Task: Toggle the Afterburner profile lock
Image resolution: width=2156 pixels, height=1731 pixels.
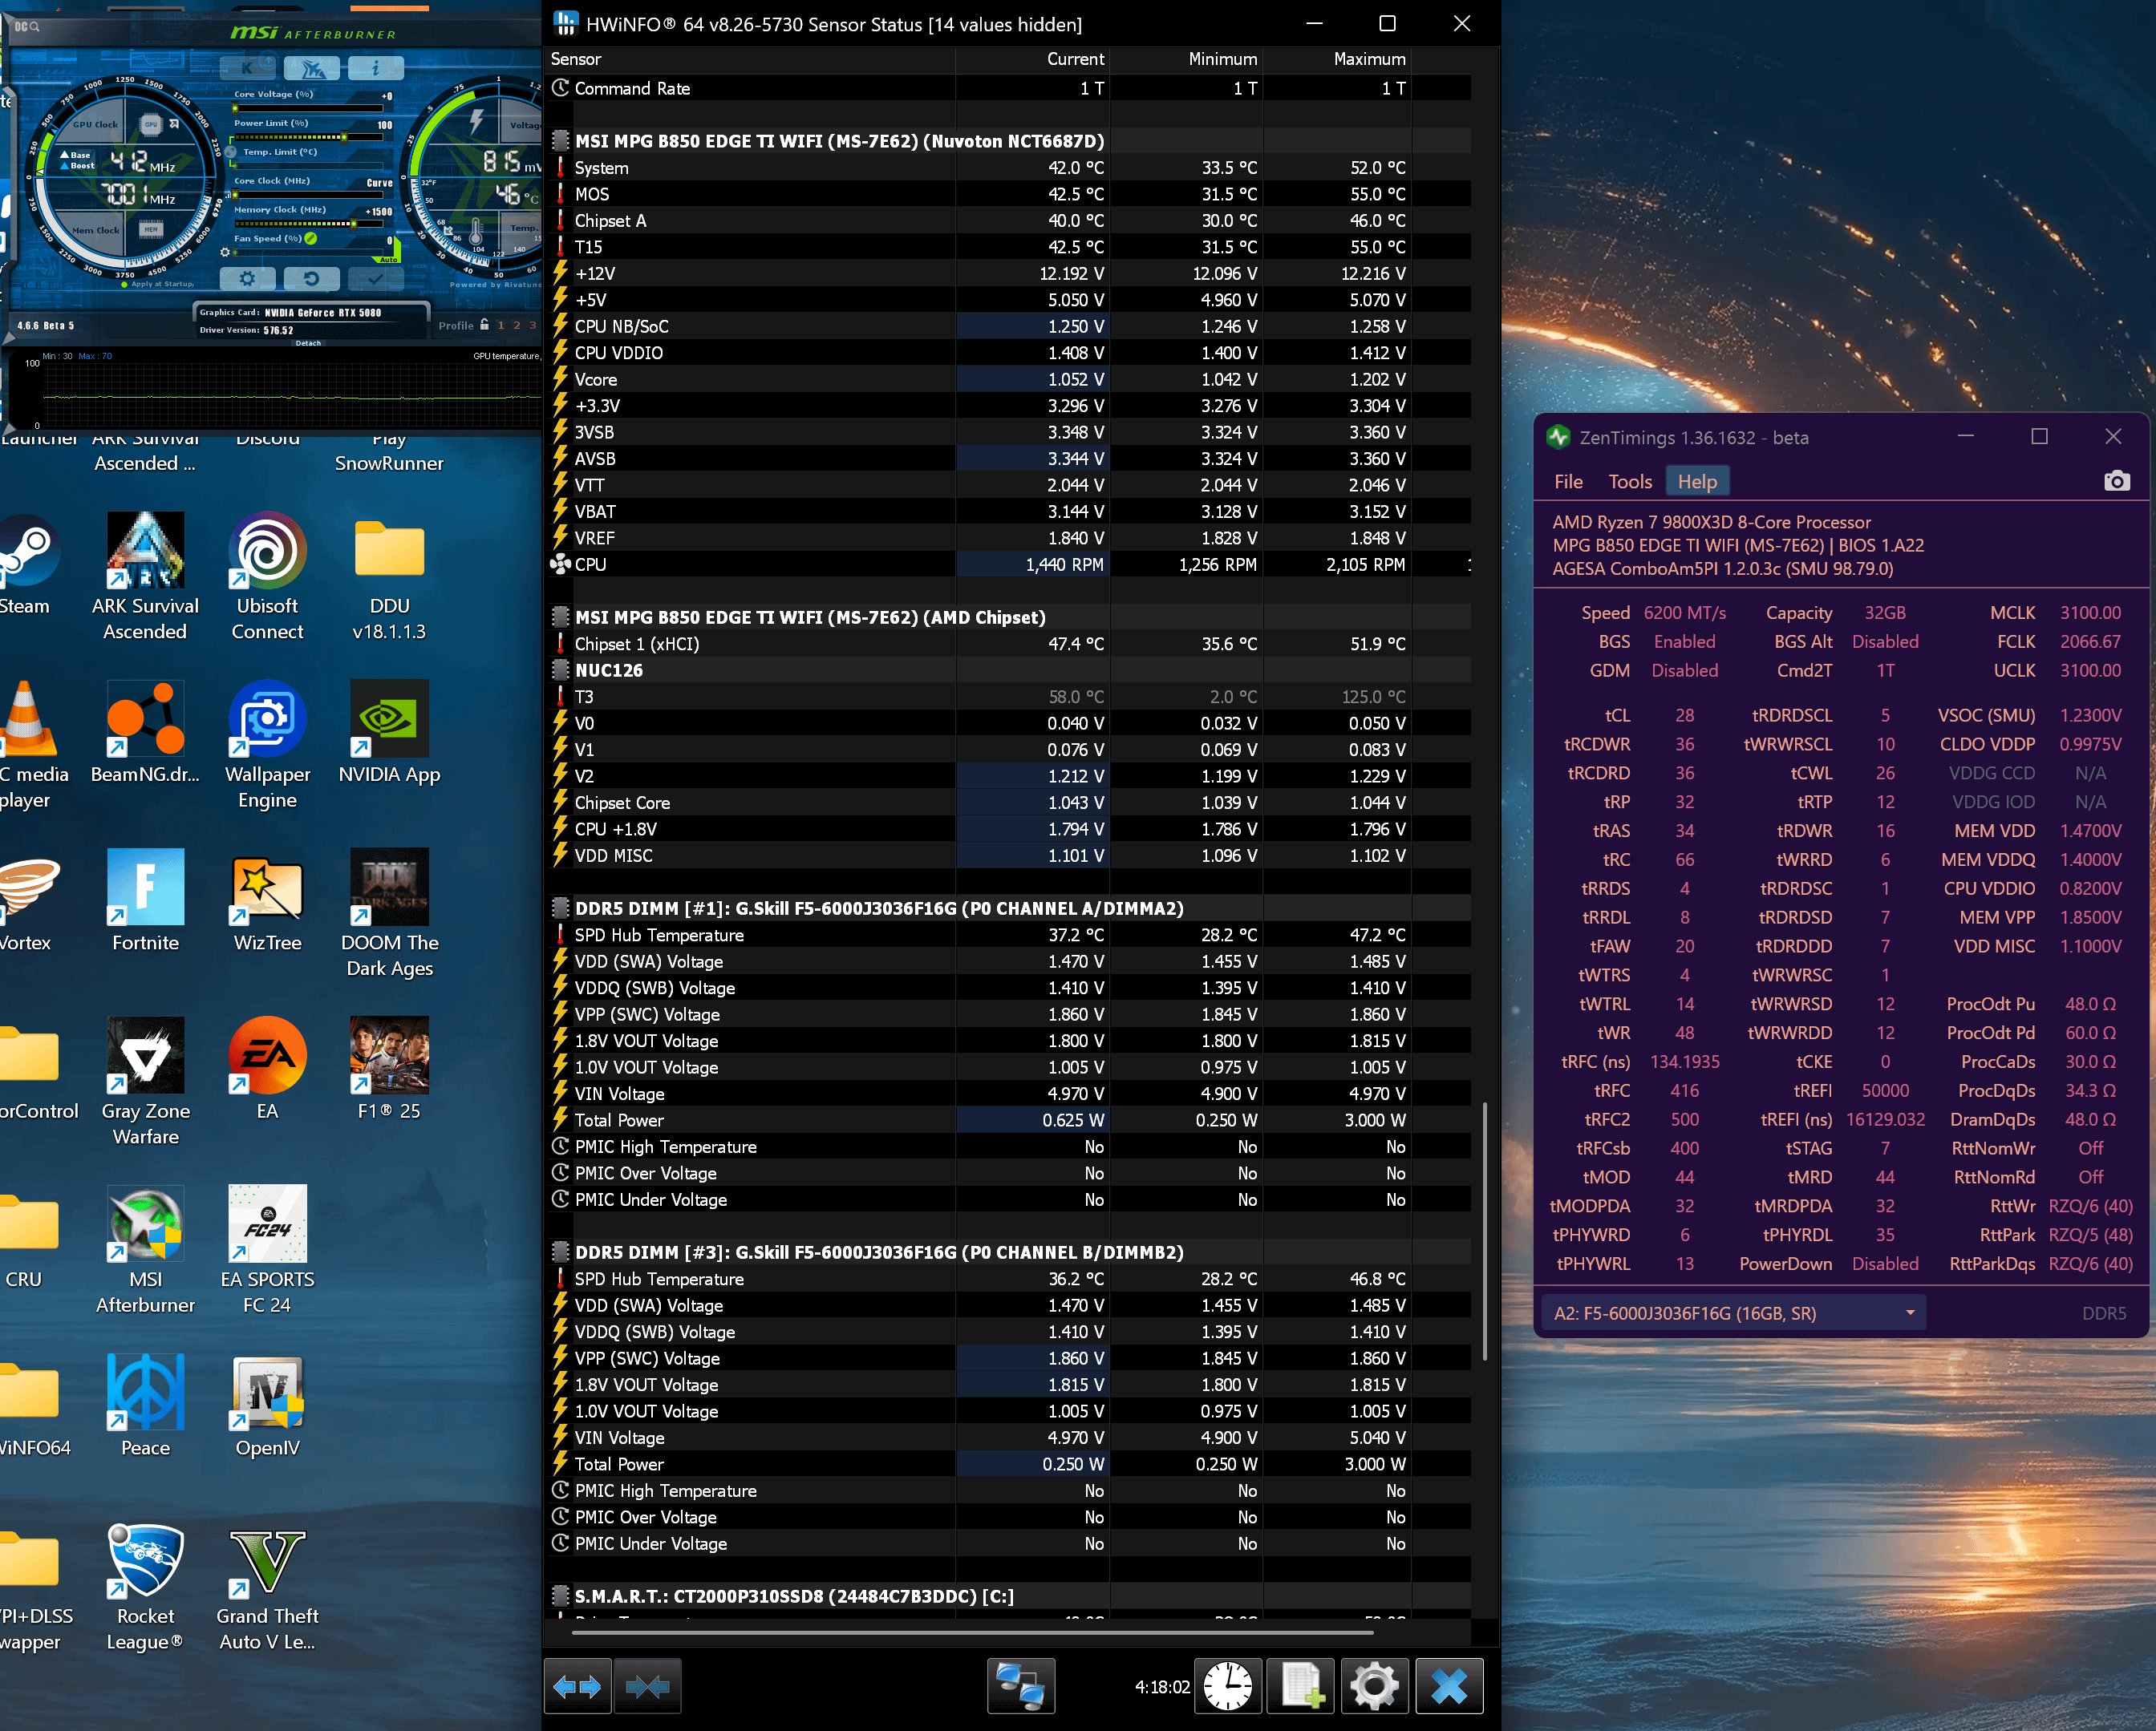Action: point(484,325)
